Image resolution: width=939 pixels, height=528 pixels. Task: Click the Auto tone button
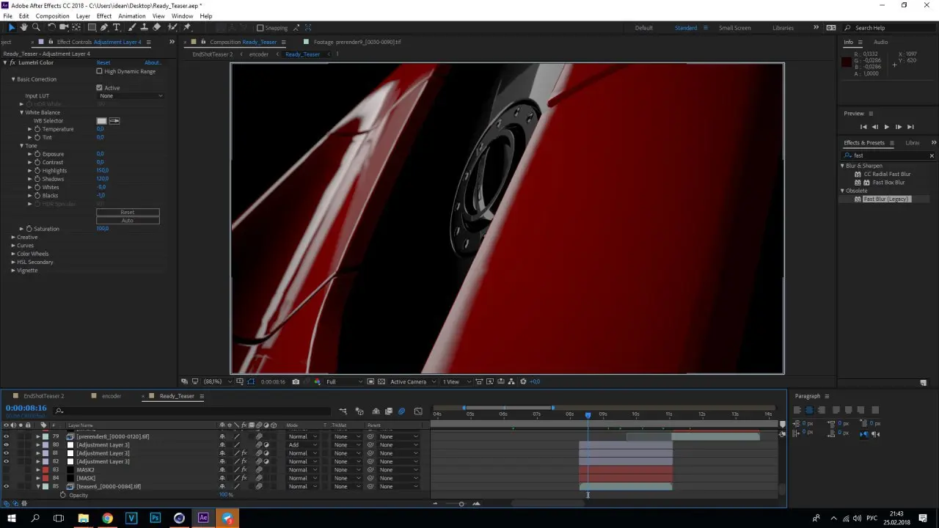tap(128, 220)
